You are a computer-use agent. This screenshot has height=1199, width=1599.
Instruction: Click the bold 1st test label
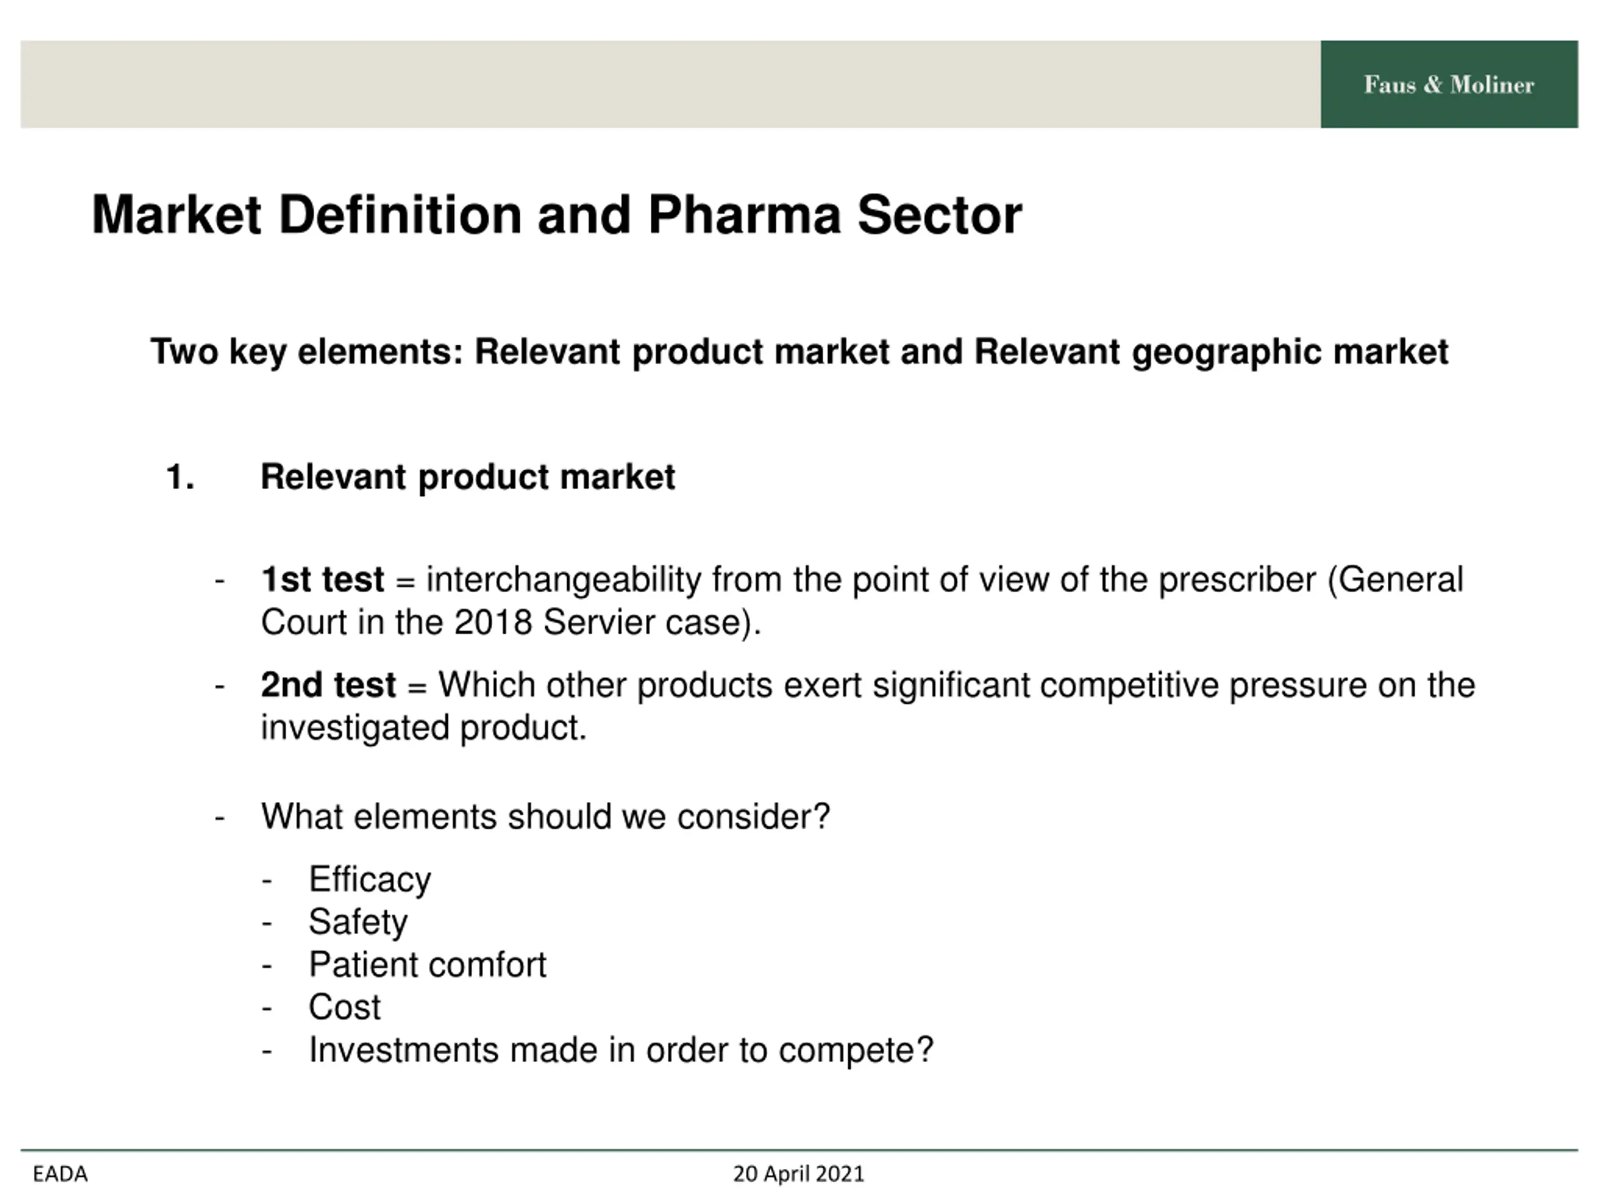(x=322, y=580)
